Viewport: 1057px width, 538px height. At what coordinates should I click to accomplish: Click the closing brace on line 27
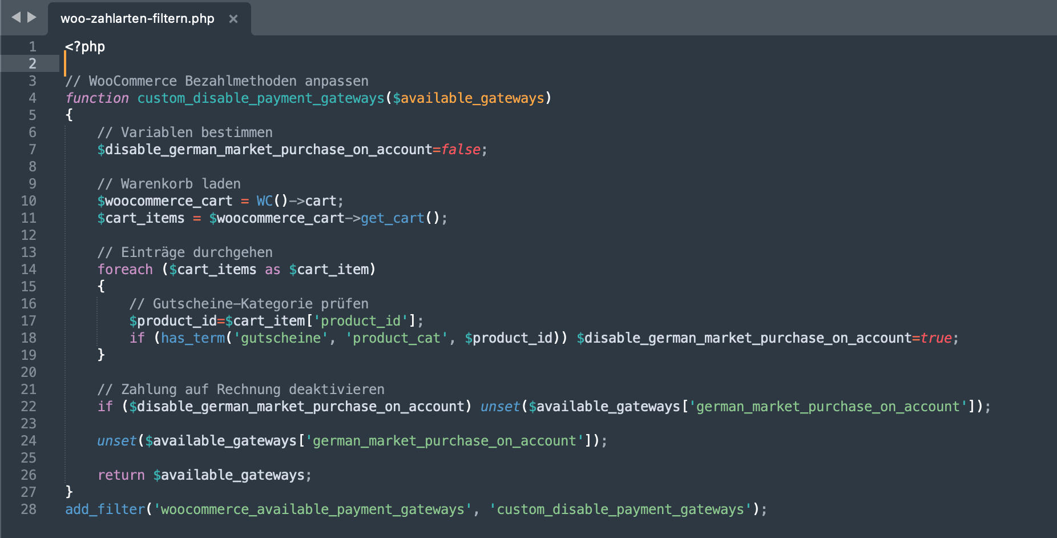point(69,492)
